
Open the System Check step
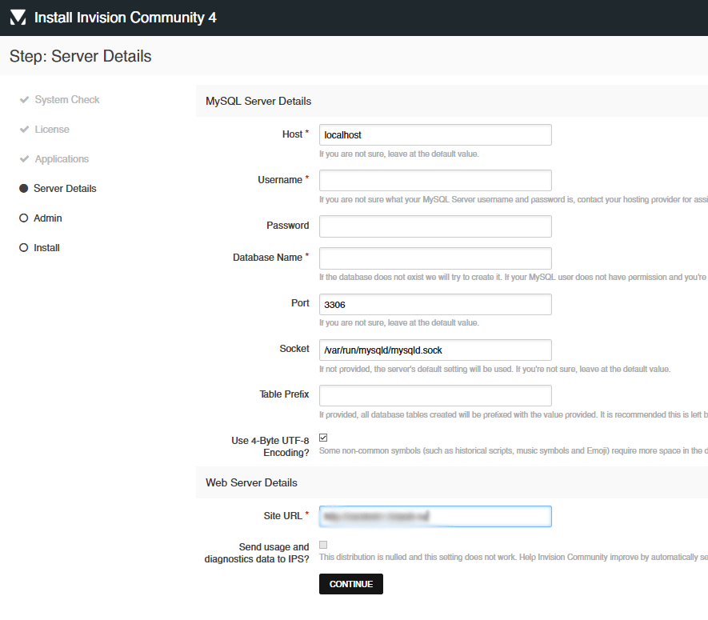pos(67,99)
